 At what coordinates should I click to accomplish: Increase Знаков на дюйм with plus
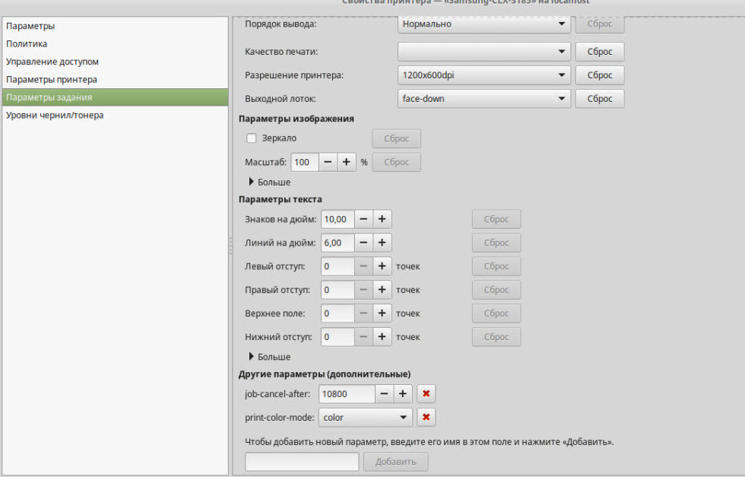pyautogui.click(x=382, y=219)
